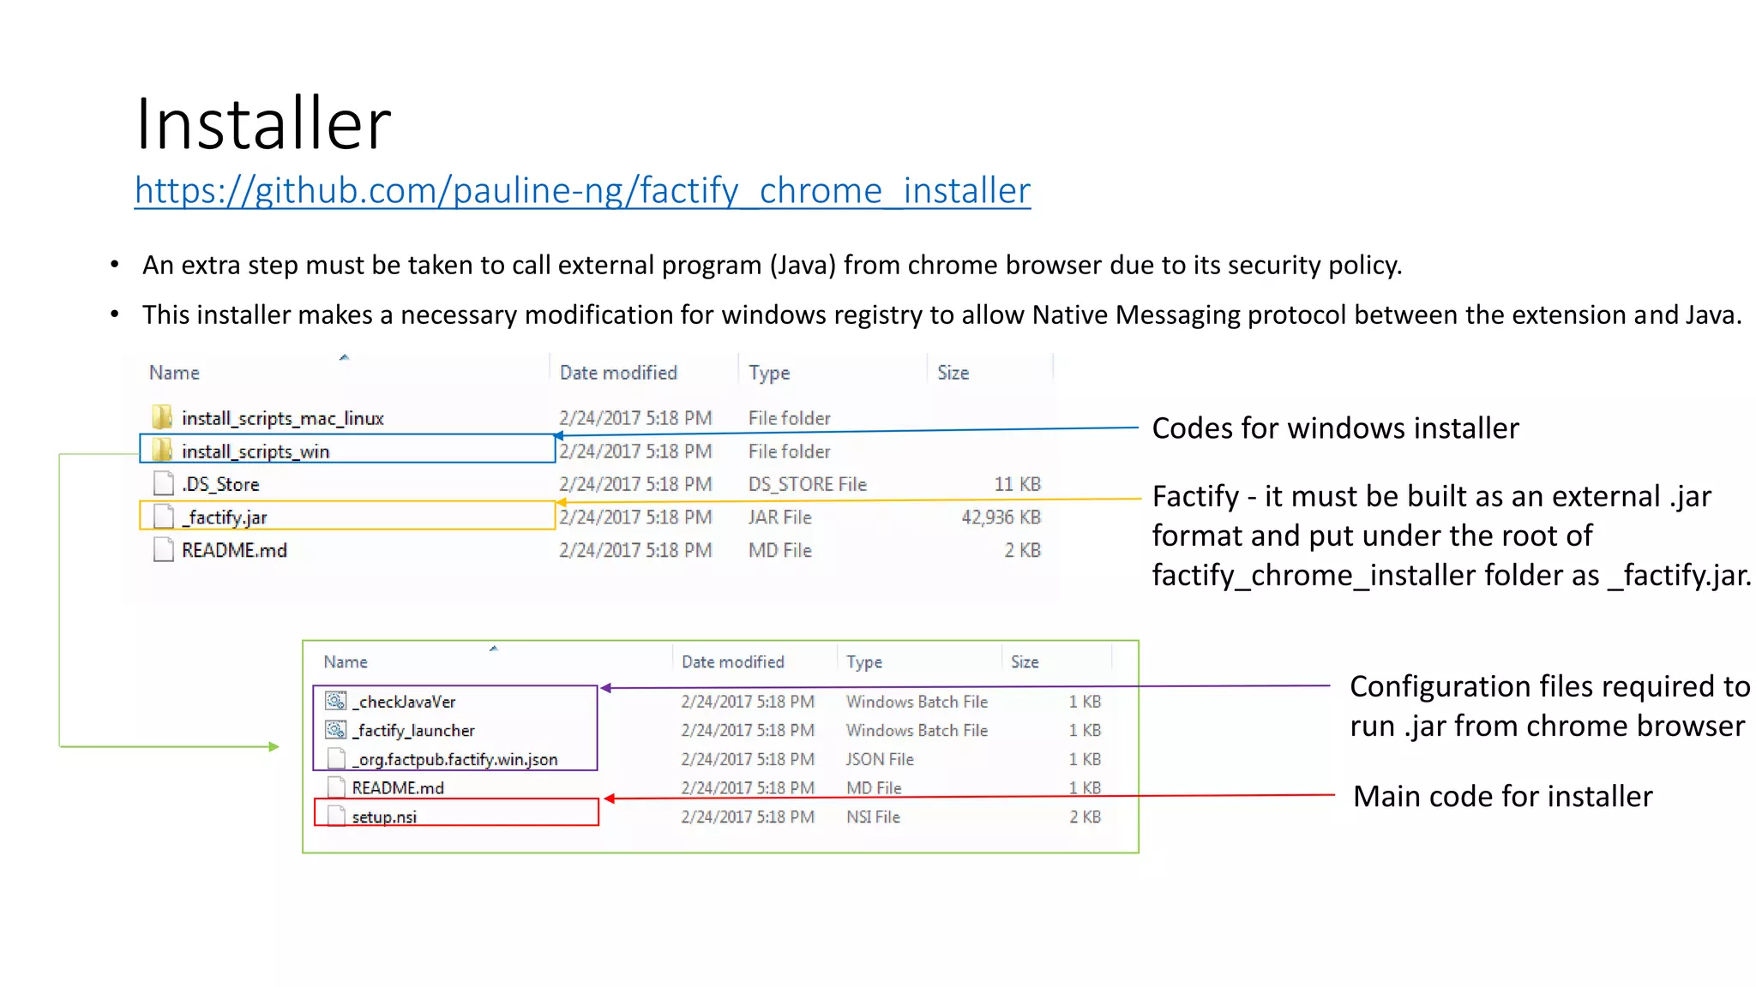Click the 42,936 KB size value
This screenshot has width=1756, height=987.
pos(1001,517)
